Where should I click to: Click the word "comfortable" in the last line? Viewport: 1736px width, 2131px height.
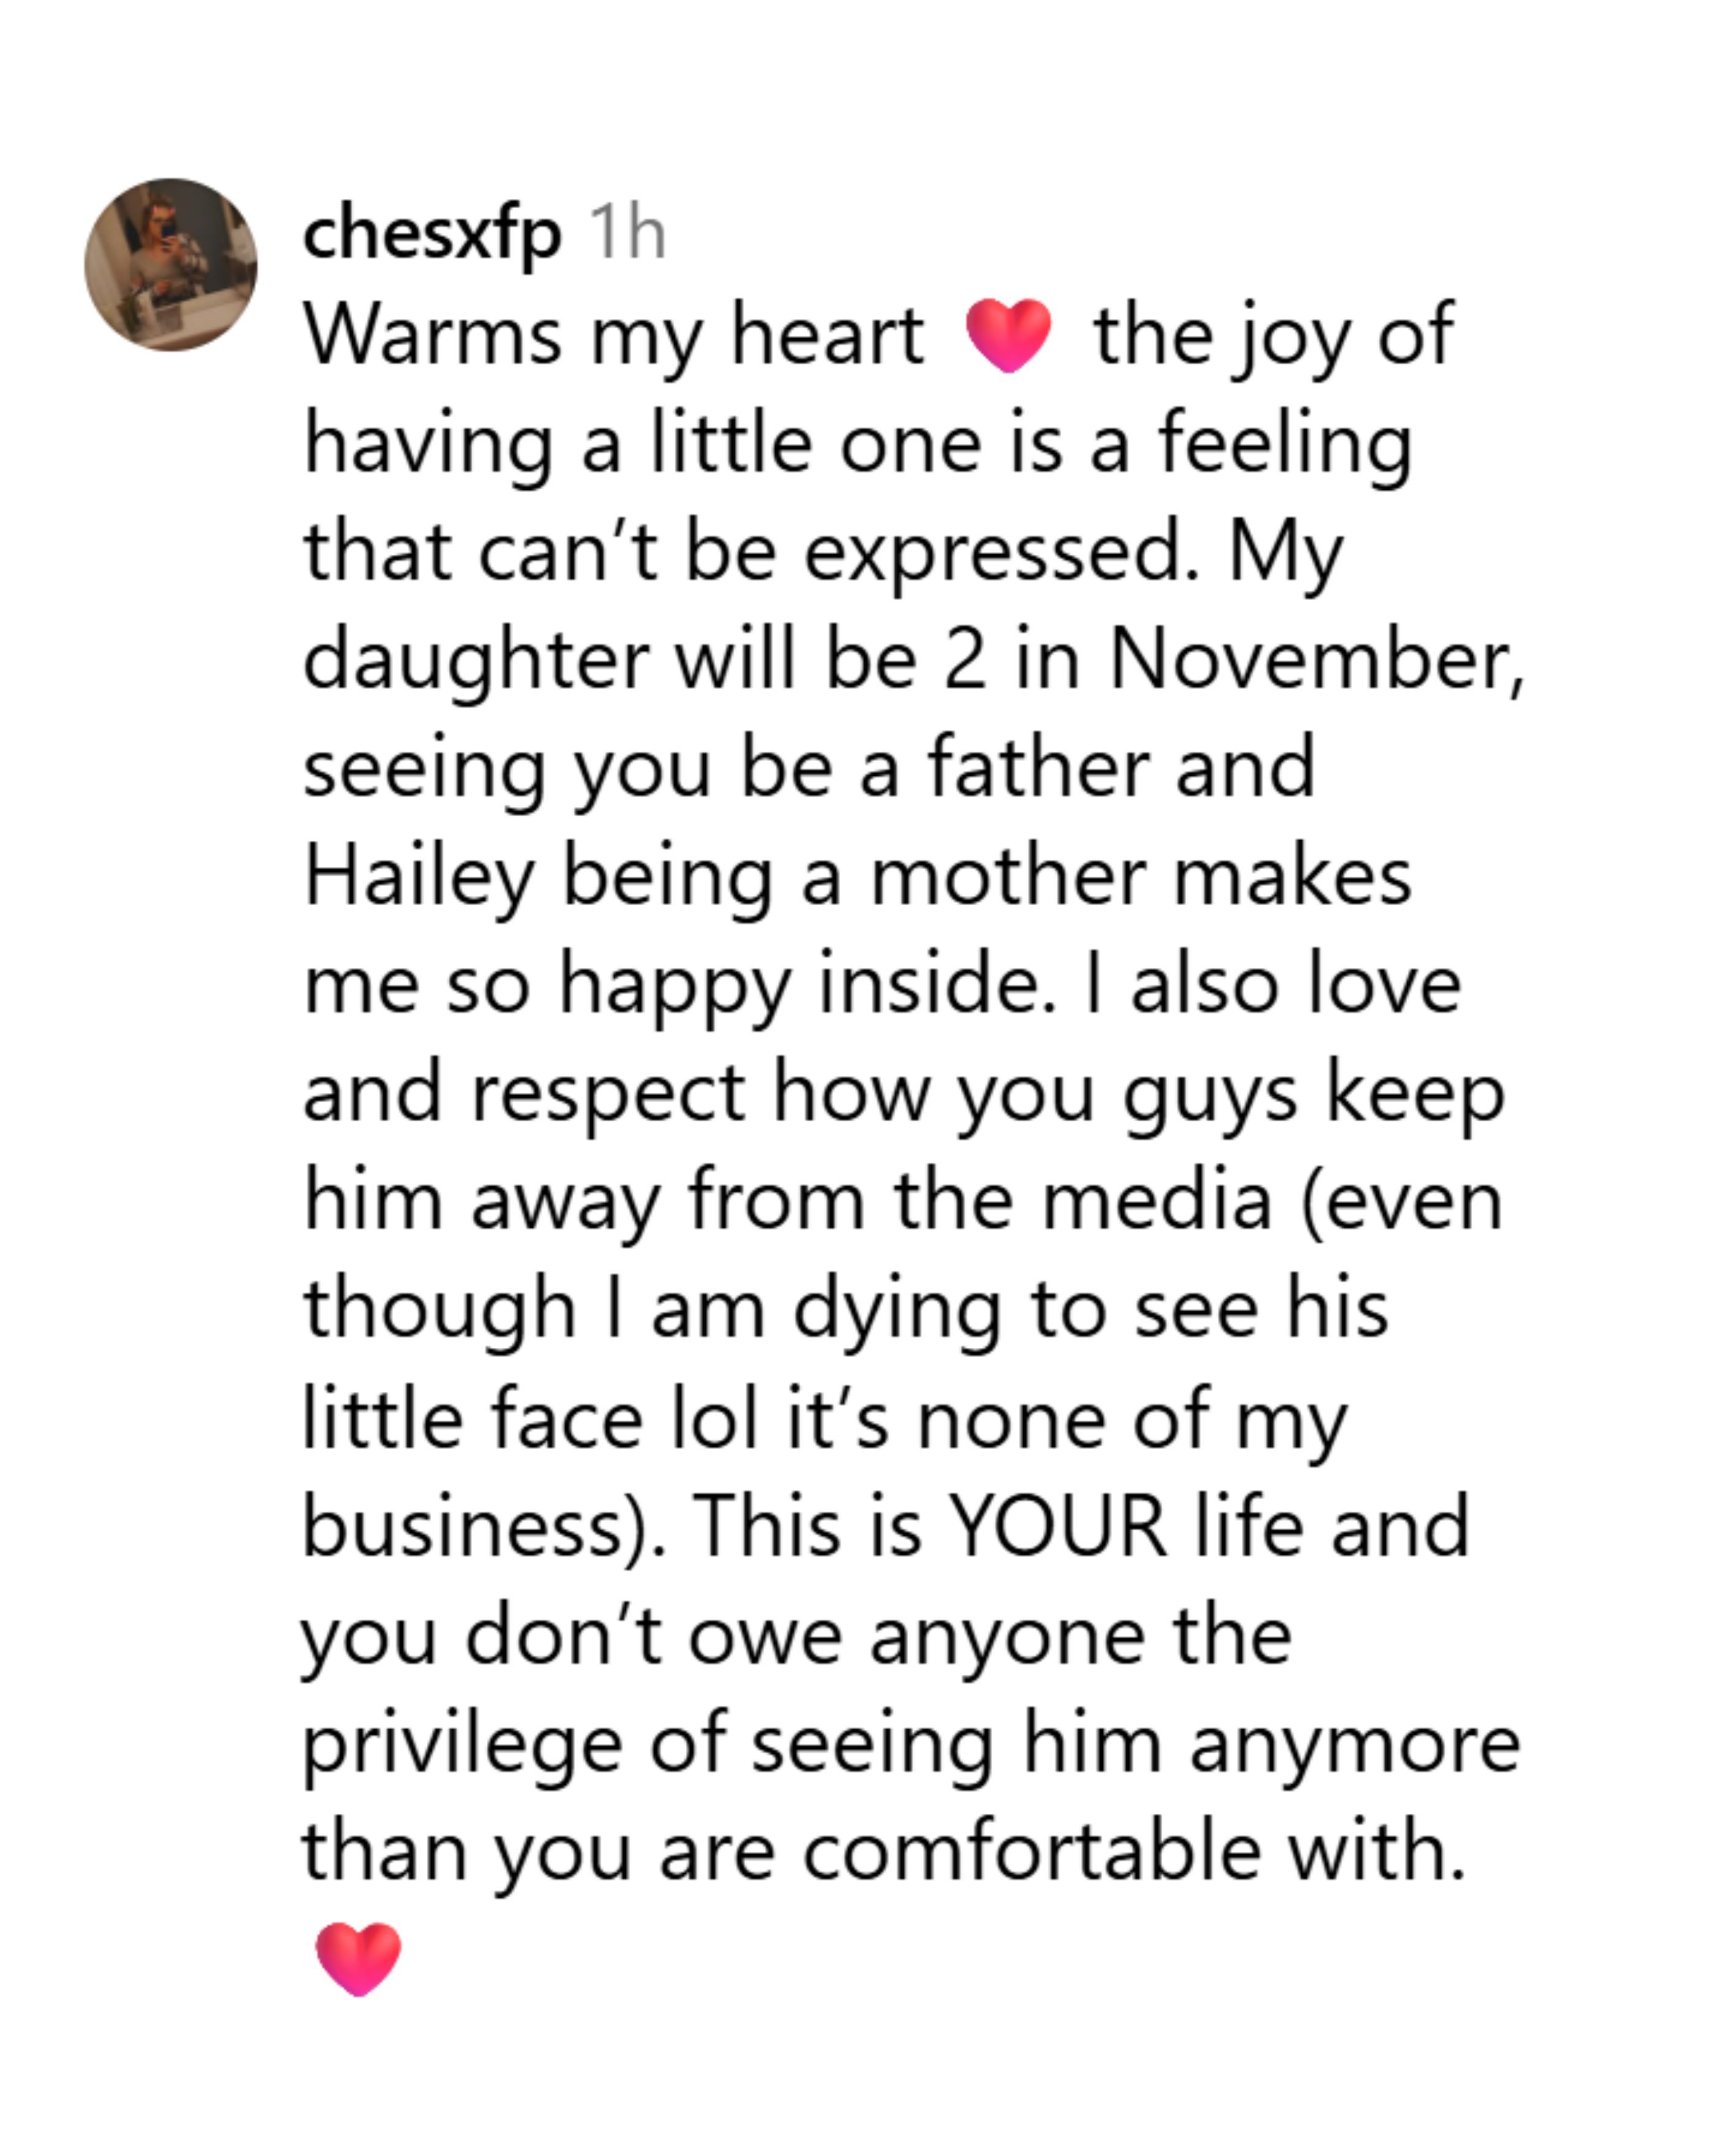click(x=1031, y=1851)
